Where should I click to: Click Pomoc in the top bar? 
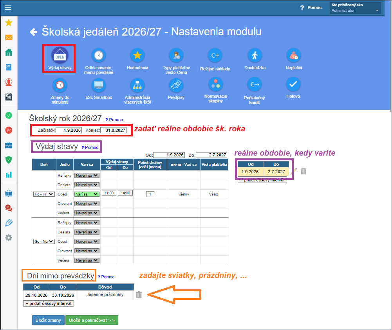(311, 7)
